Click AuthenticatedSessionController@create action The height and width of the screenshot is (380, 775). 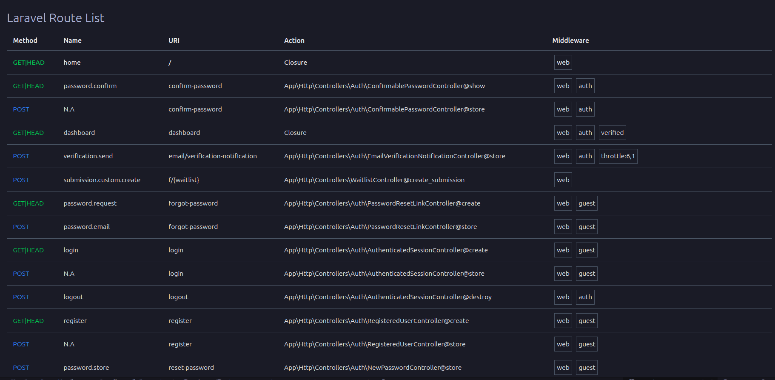(386, 250)
